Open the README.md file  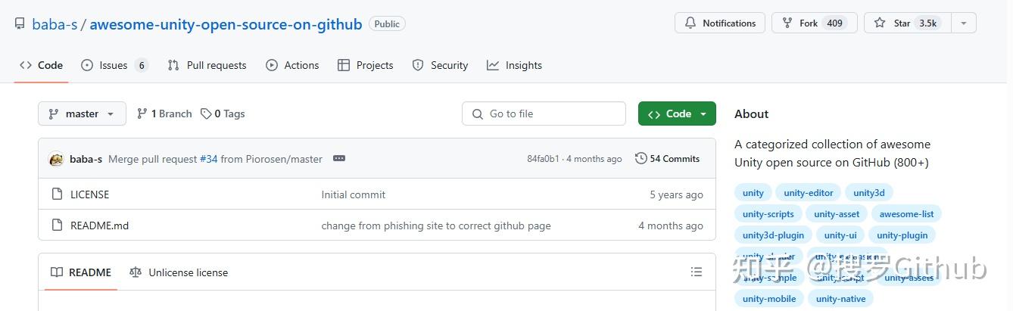(x=99, y=225)
